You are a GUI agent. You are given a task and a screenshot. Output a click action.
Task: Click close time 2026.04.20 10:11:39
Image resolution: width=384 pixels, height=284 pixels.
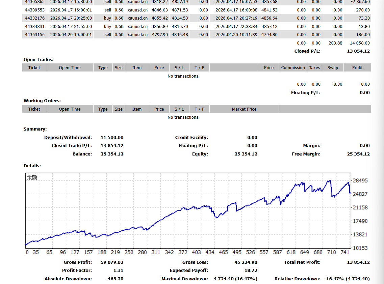(x=236, y=34)
